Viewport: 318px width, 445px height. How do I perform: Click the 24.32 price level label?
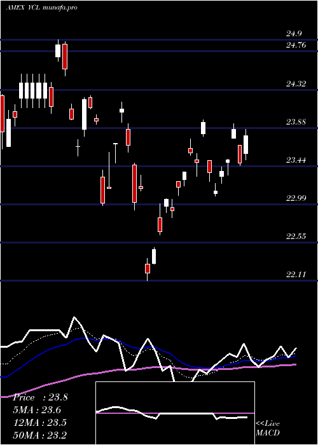(296, 84)
